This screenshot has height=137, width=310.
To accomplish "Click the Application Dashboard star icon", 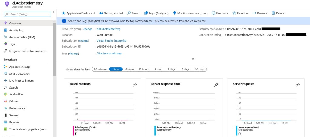I will click(64, 13).
